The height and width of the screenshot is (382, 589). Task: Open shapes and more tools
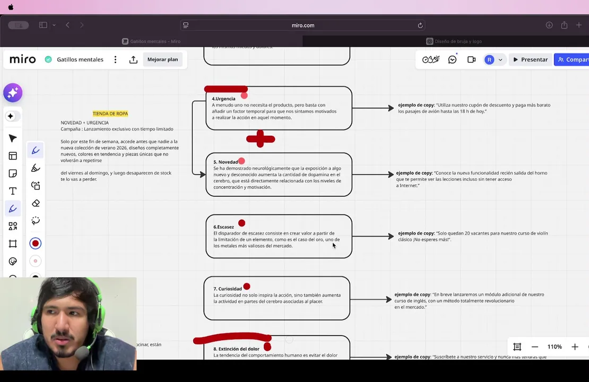(x=13, y=226)
